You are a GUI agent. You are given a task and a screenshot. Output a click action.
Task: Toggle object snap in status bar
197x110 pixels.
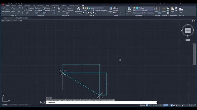[167, 105]
